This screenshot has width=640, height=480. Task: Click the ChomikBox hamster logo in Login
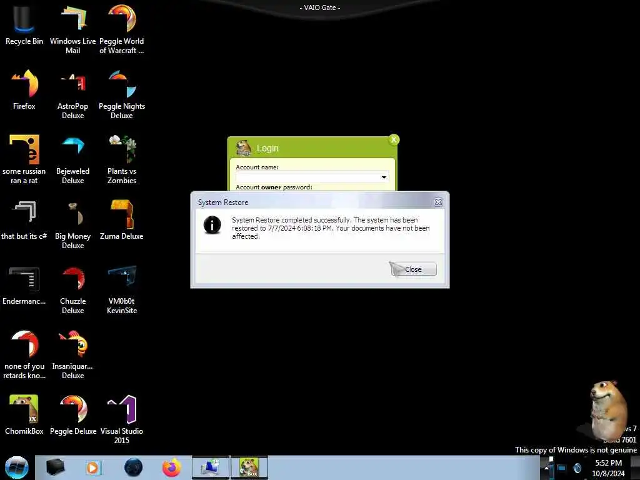(x=244, y=147)
